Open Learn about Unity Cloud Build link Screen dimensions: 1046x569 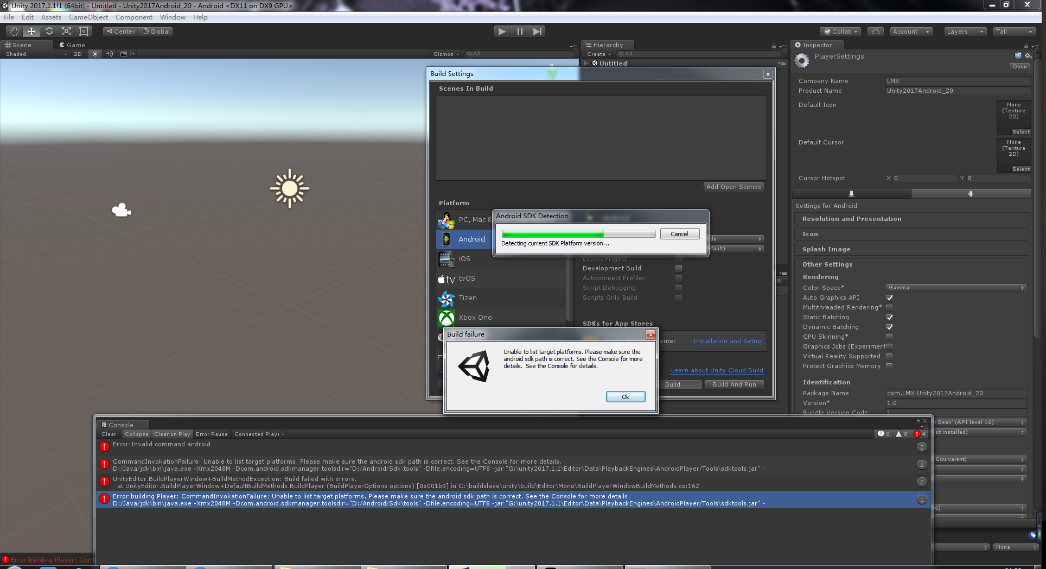(x=717, y=370)
